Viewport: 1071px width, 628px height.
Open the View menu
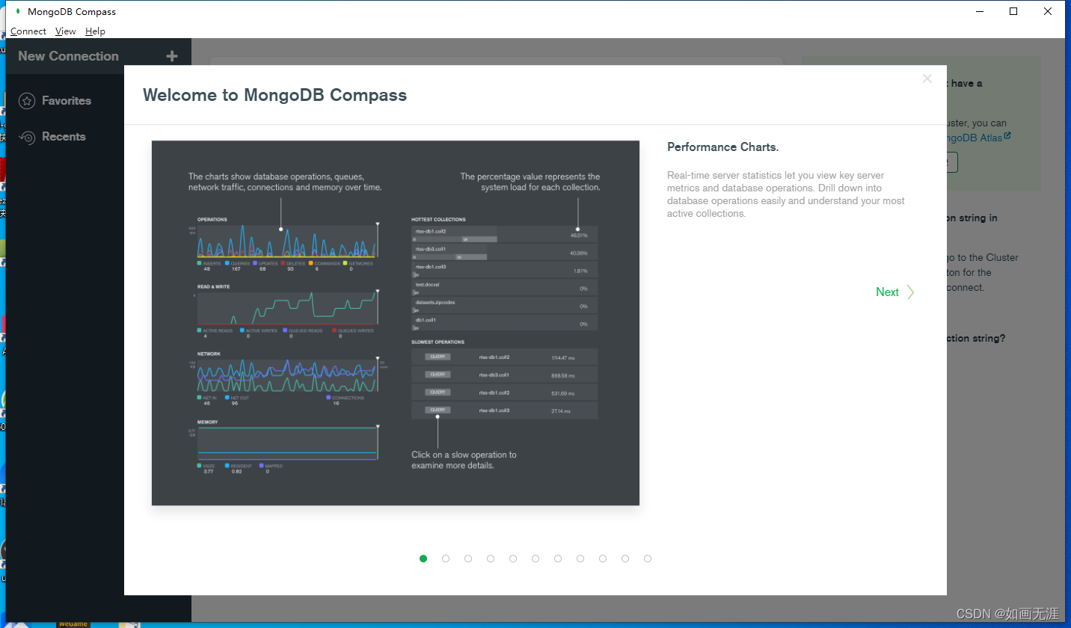click(66, 31)
